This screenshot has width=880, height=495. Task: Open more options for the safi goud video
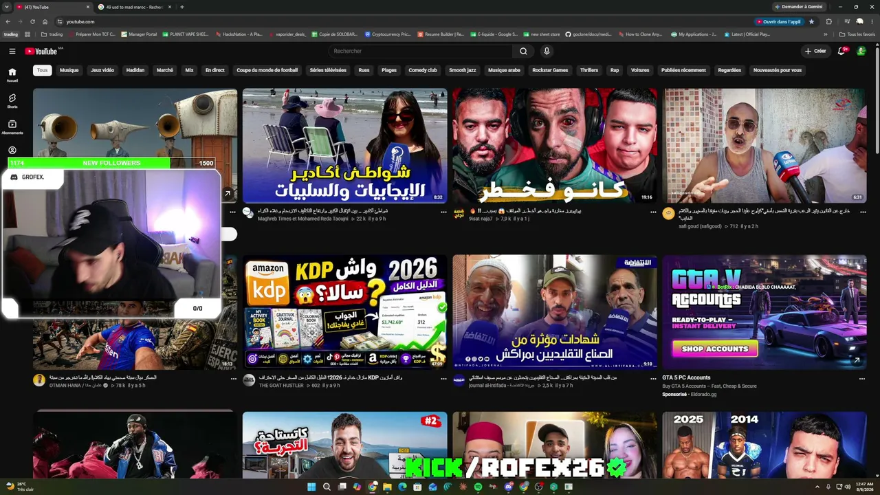(862, 212)
